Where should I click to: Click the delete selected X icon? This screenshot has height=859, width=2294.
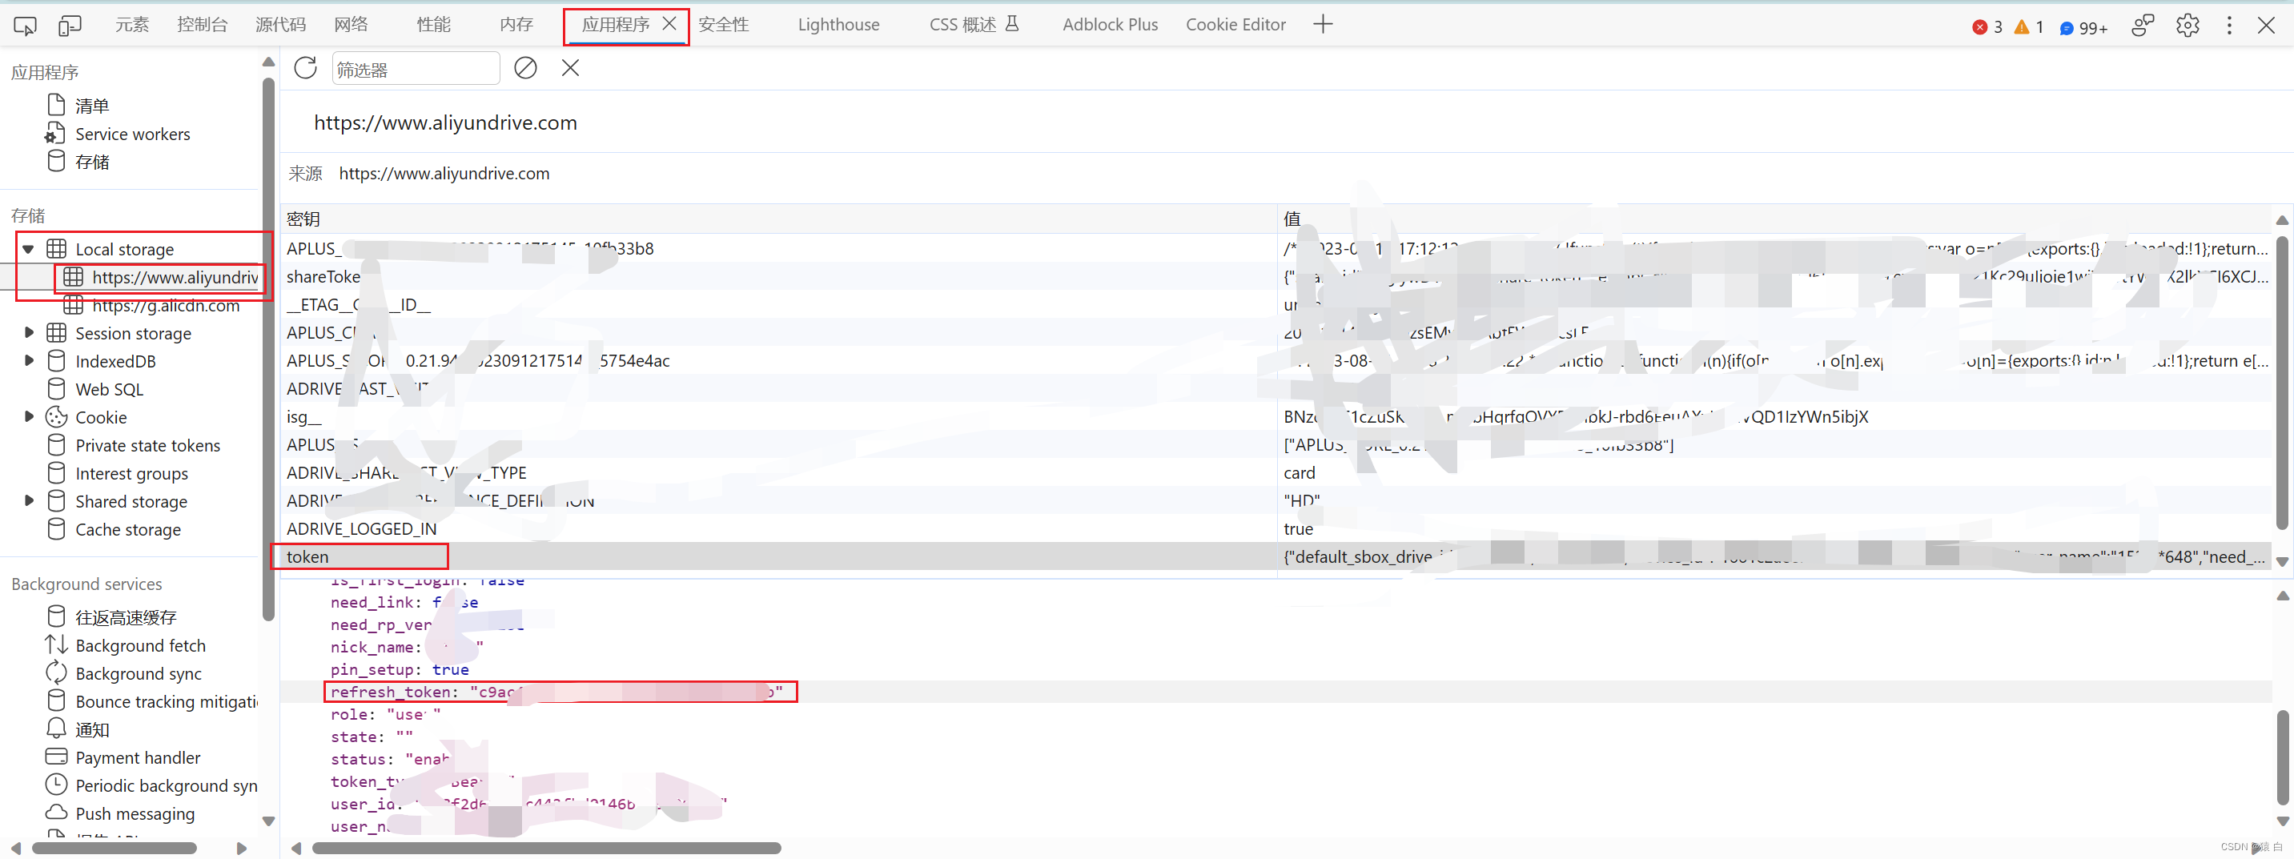(570, 68)
